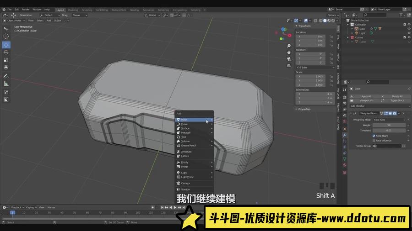Open the Active Tool settings tab icon
Viewport: 412px width, 231px height.
344,89
